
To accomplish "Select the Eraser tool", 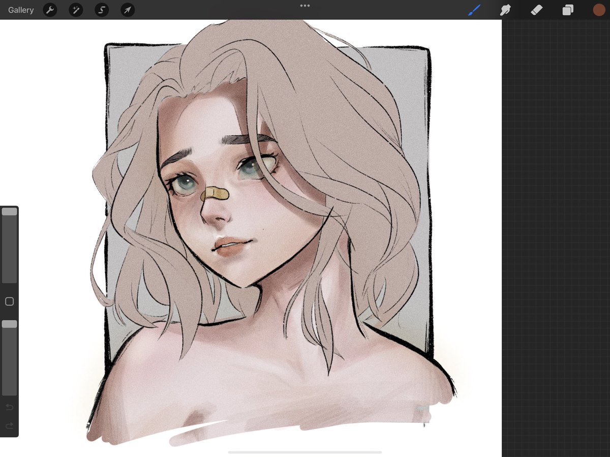I will 536,10.
